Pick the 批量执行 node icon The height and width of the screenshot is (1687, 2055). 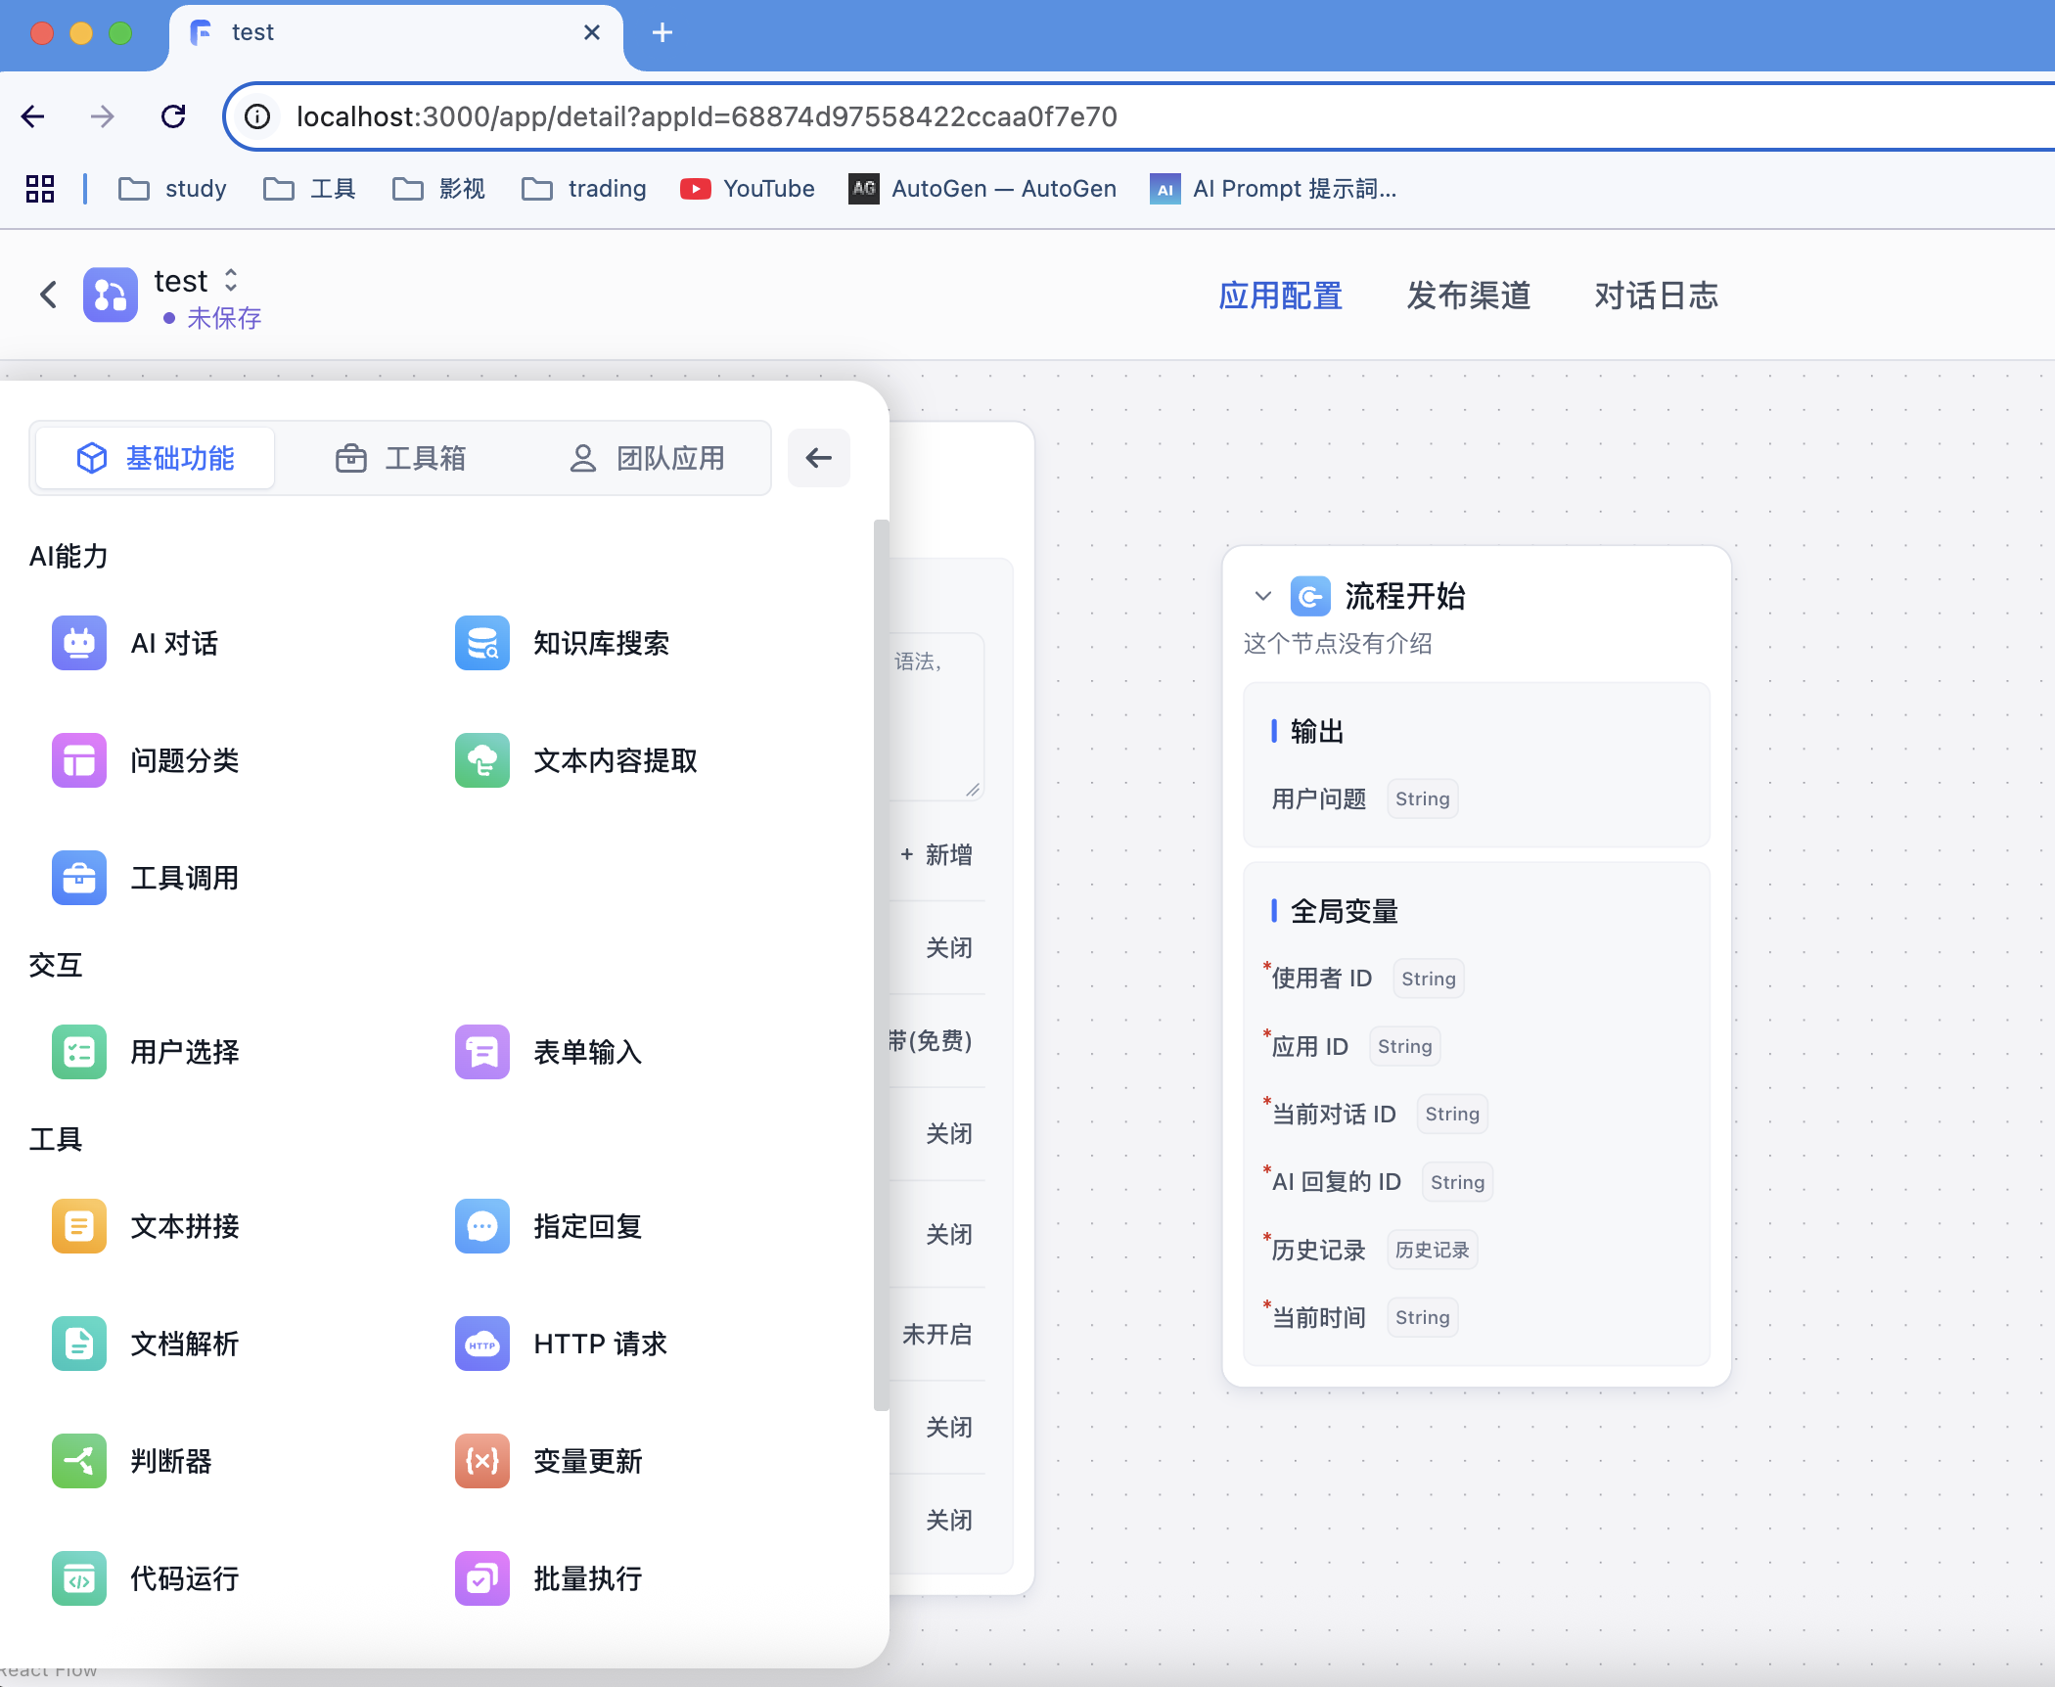(482, 1578)
